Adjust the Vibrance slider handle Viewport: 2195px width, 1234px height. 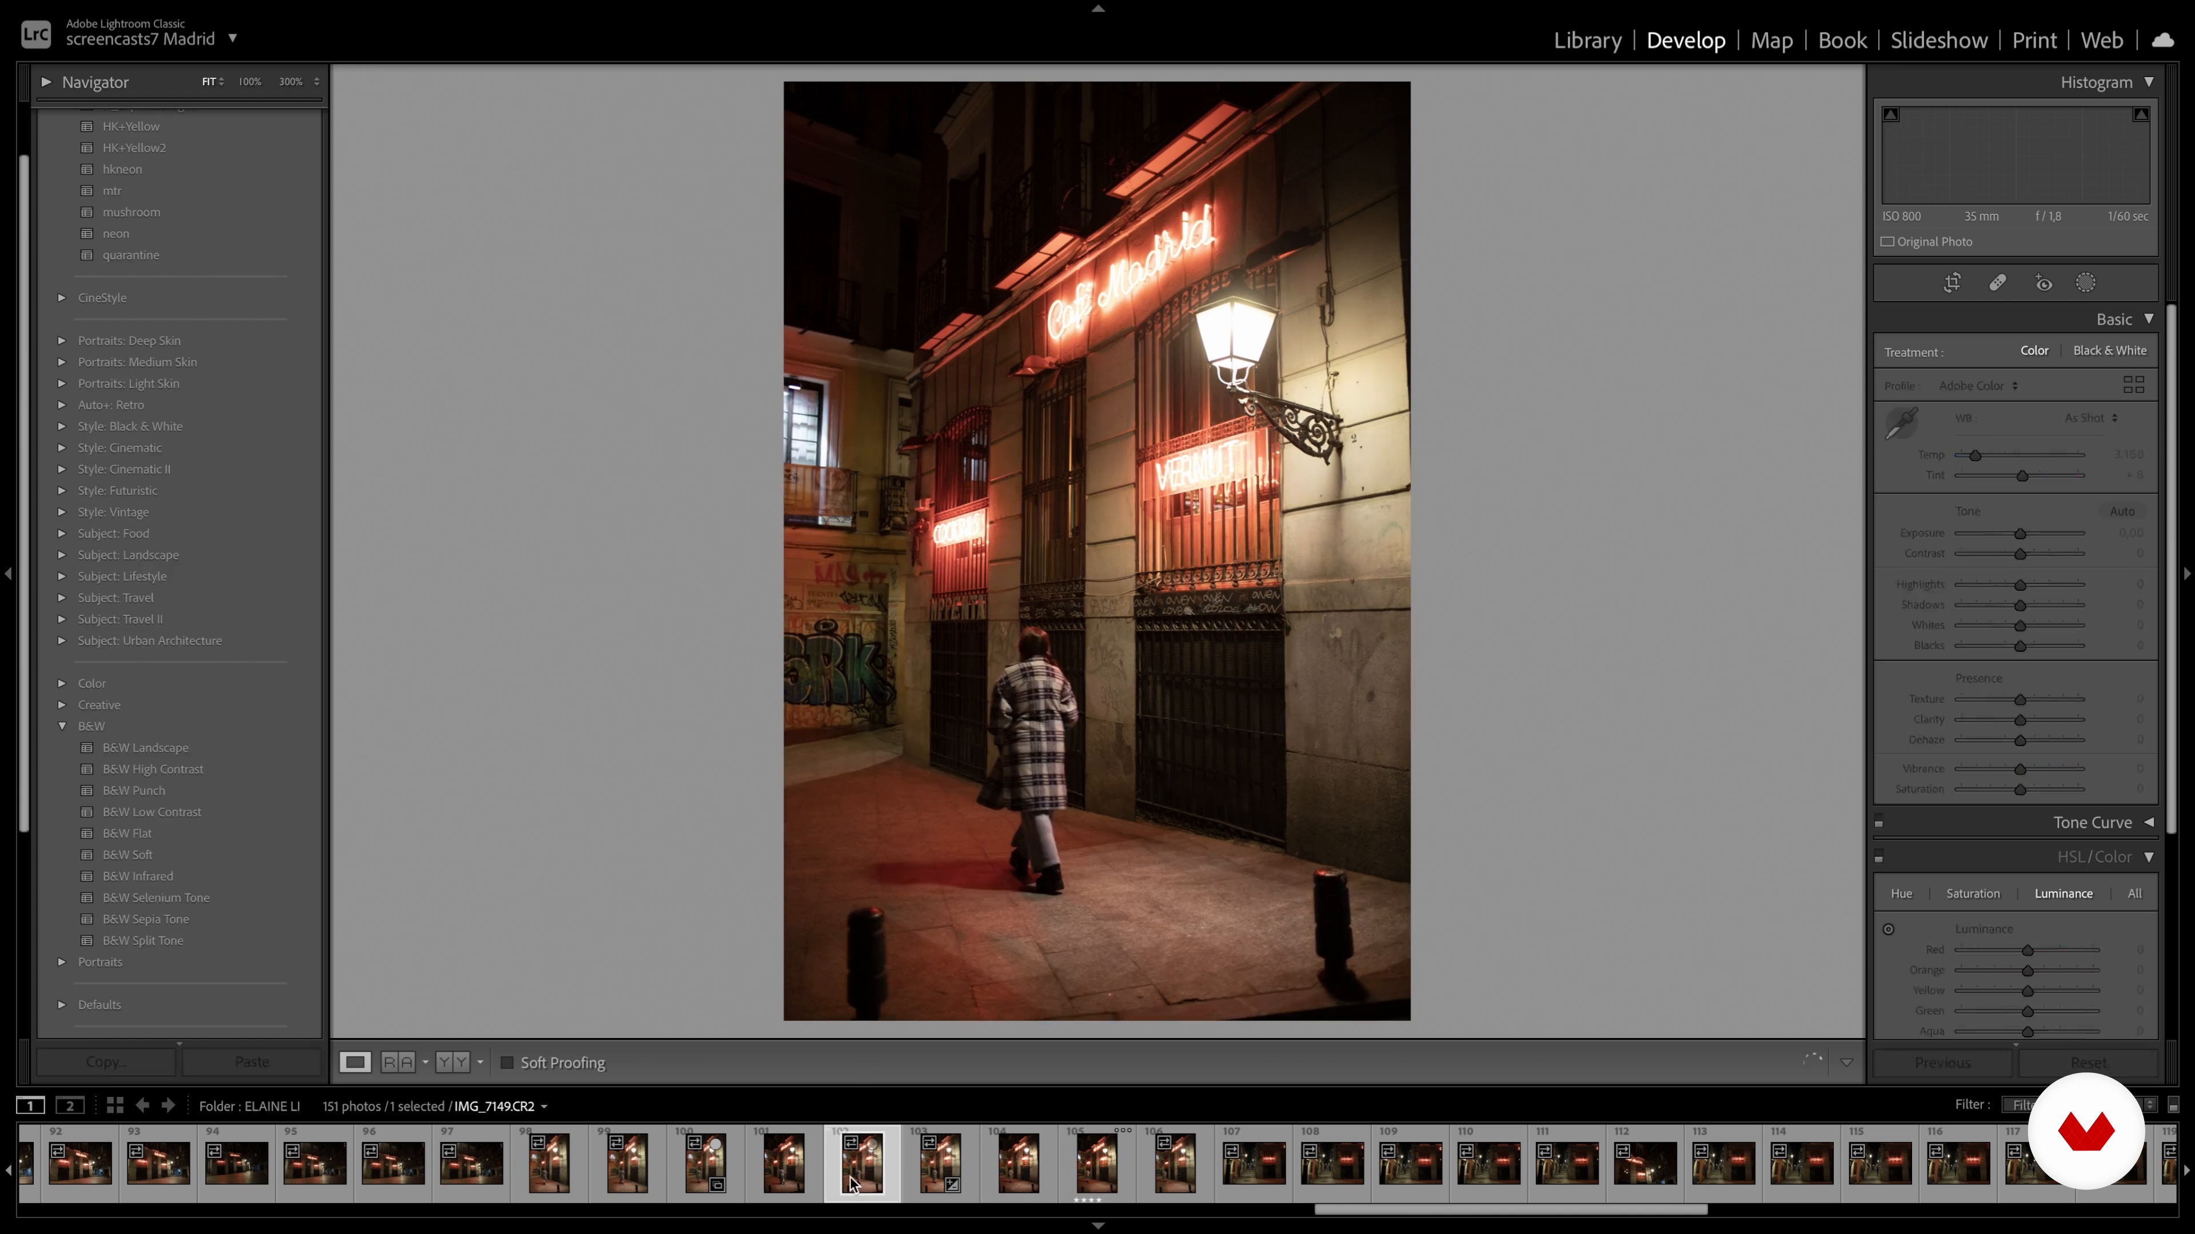coord(2020,769)
